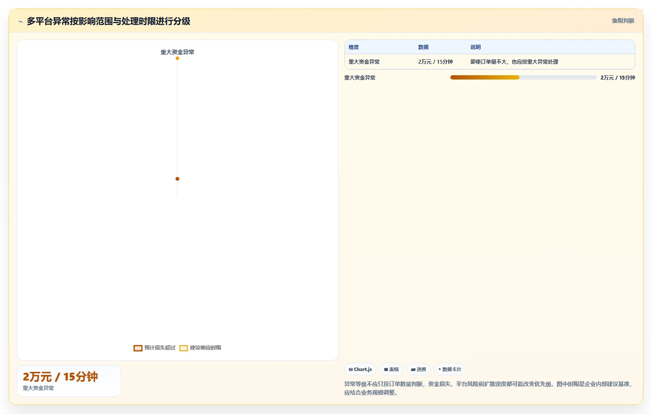The width and height of the screenshot is (652, 414).
Task: Click the title 多平台异常按影响范围与处理时限进行分级
Action: (x=108, y=21)
